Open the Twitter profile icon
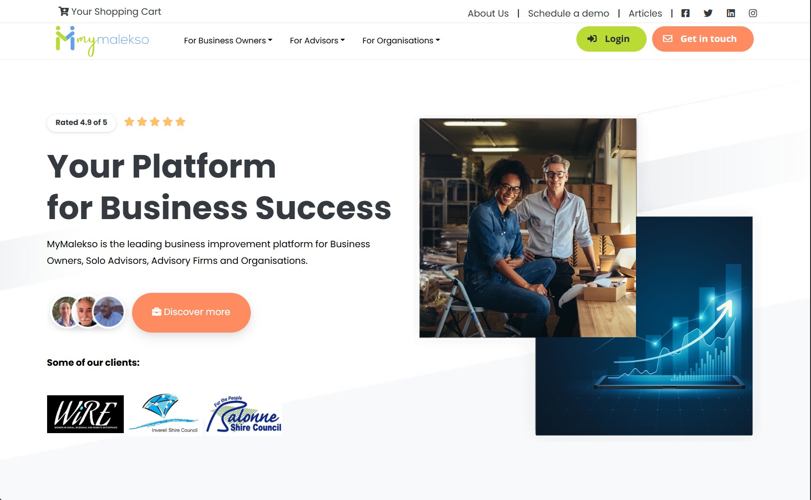 tap(708, 13)
